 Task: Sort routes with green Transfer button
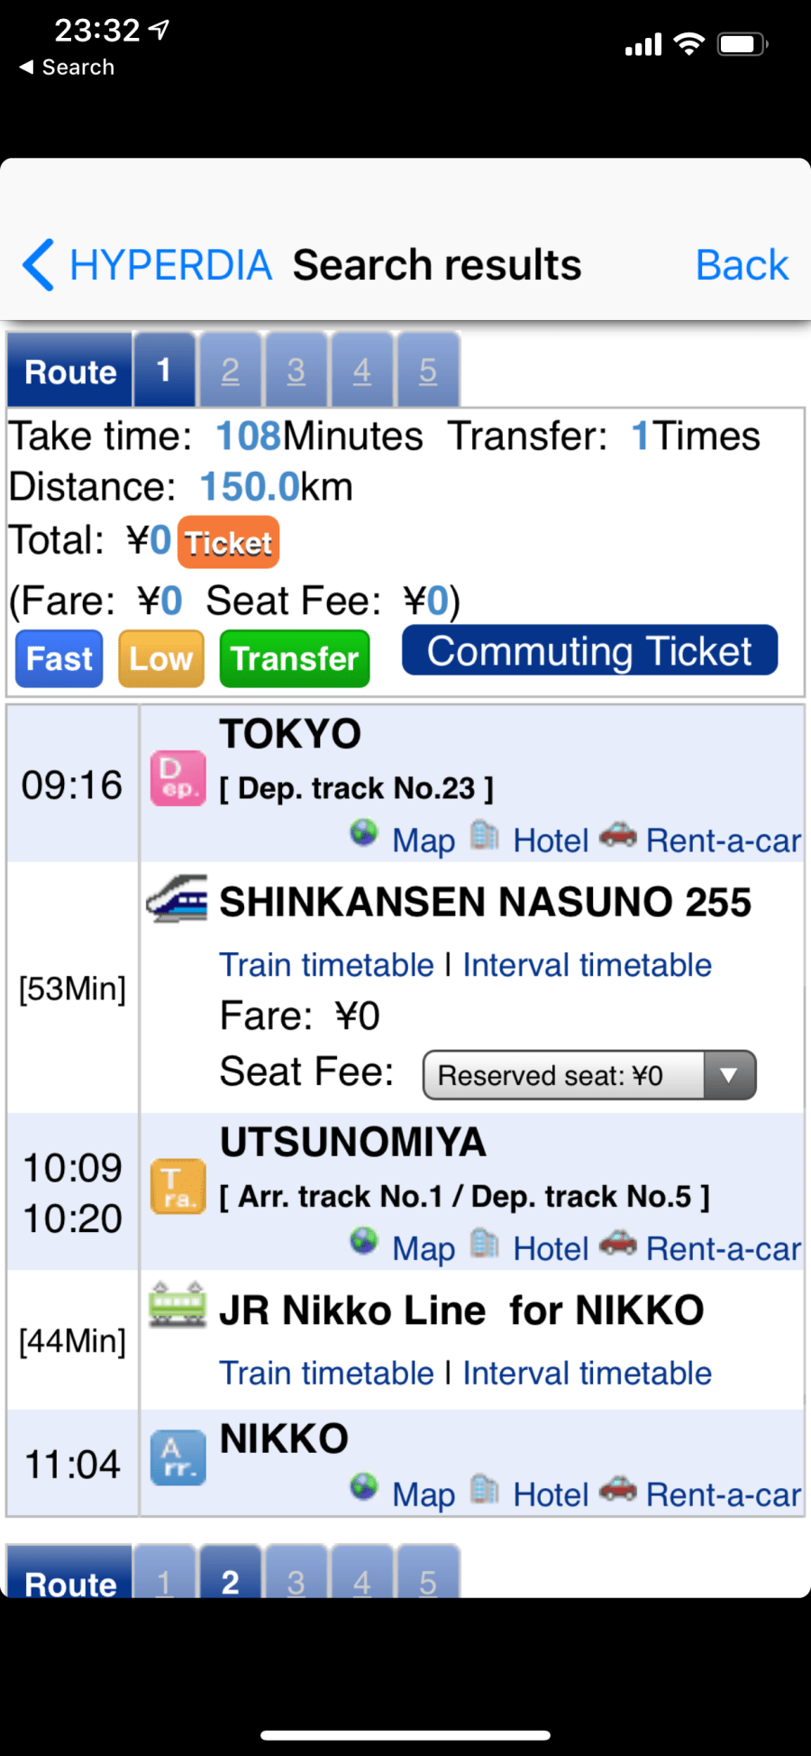tap(295, 658)
